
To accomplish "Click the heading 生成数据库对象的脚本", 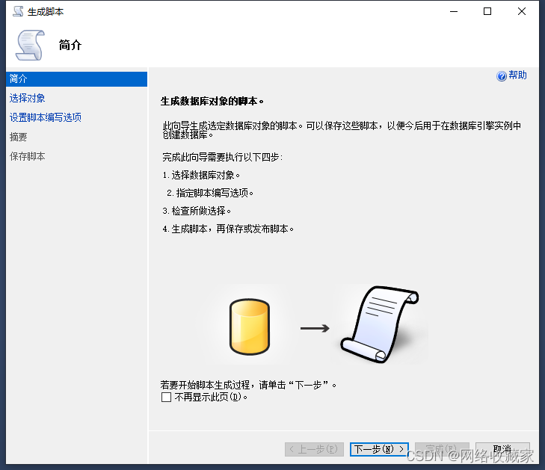I will [x=212, y=101].
